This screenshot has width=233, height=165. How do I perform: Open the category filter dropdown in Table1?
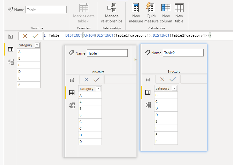tap(98, 89)
